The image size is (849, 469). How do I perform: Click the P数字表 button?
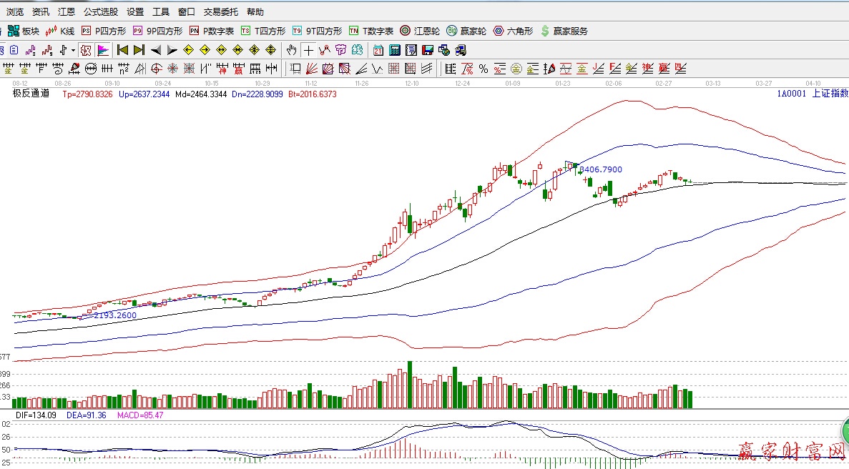tap(212, 31)
